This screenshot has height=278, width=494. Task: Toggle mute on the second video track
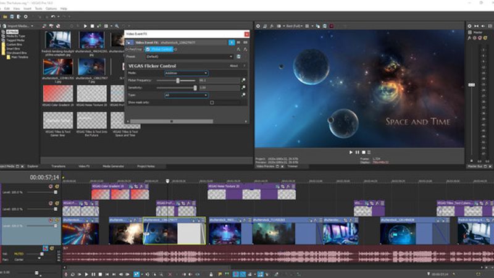[x=51, y=203]
